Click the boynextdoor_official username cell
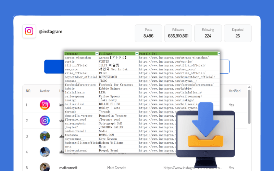This screenshot has width=274, height=171. (81, 77)
